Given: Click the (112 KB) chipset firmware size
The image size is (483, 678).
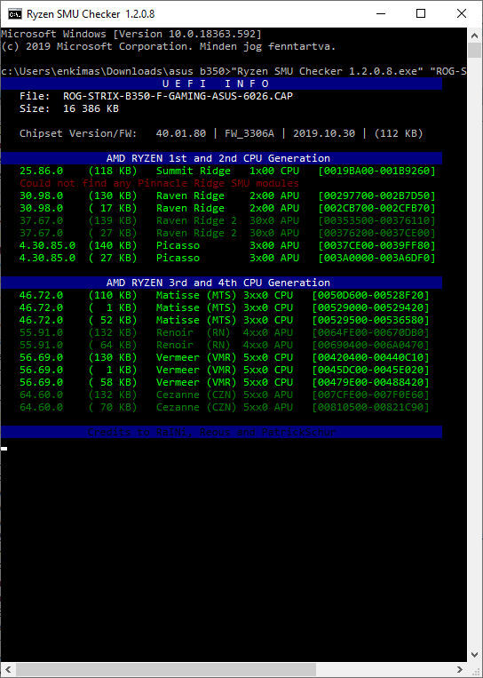Looking at the screenshot, I should 399,133.
